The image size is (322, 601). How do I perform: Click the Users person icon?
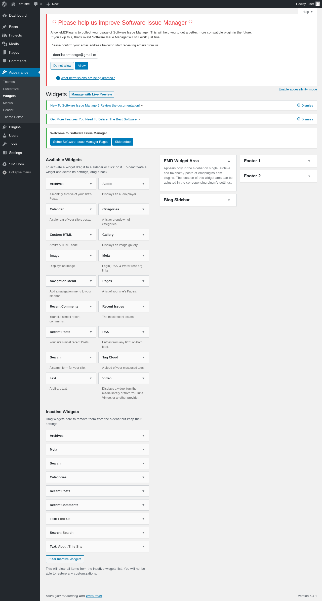click(x=5, y=136)
